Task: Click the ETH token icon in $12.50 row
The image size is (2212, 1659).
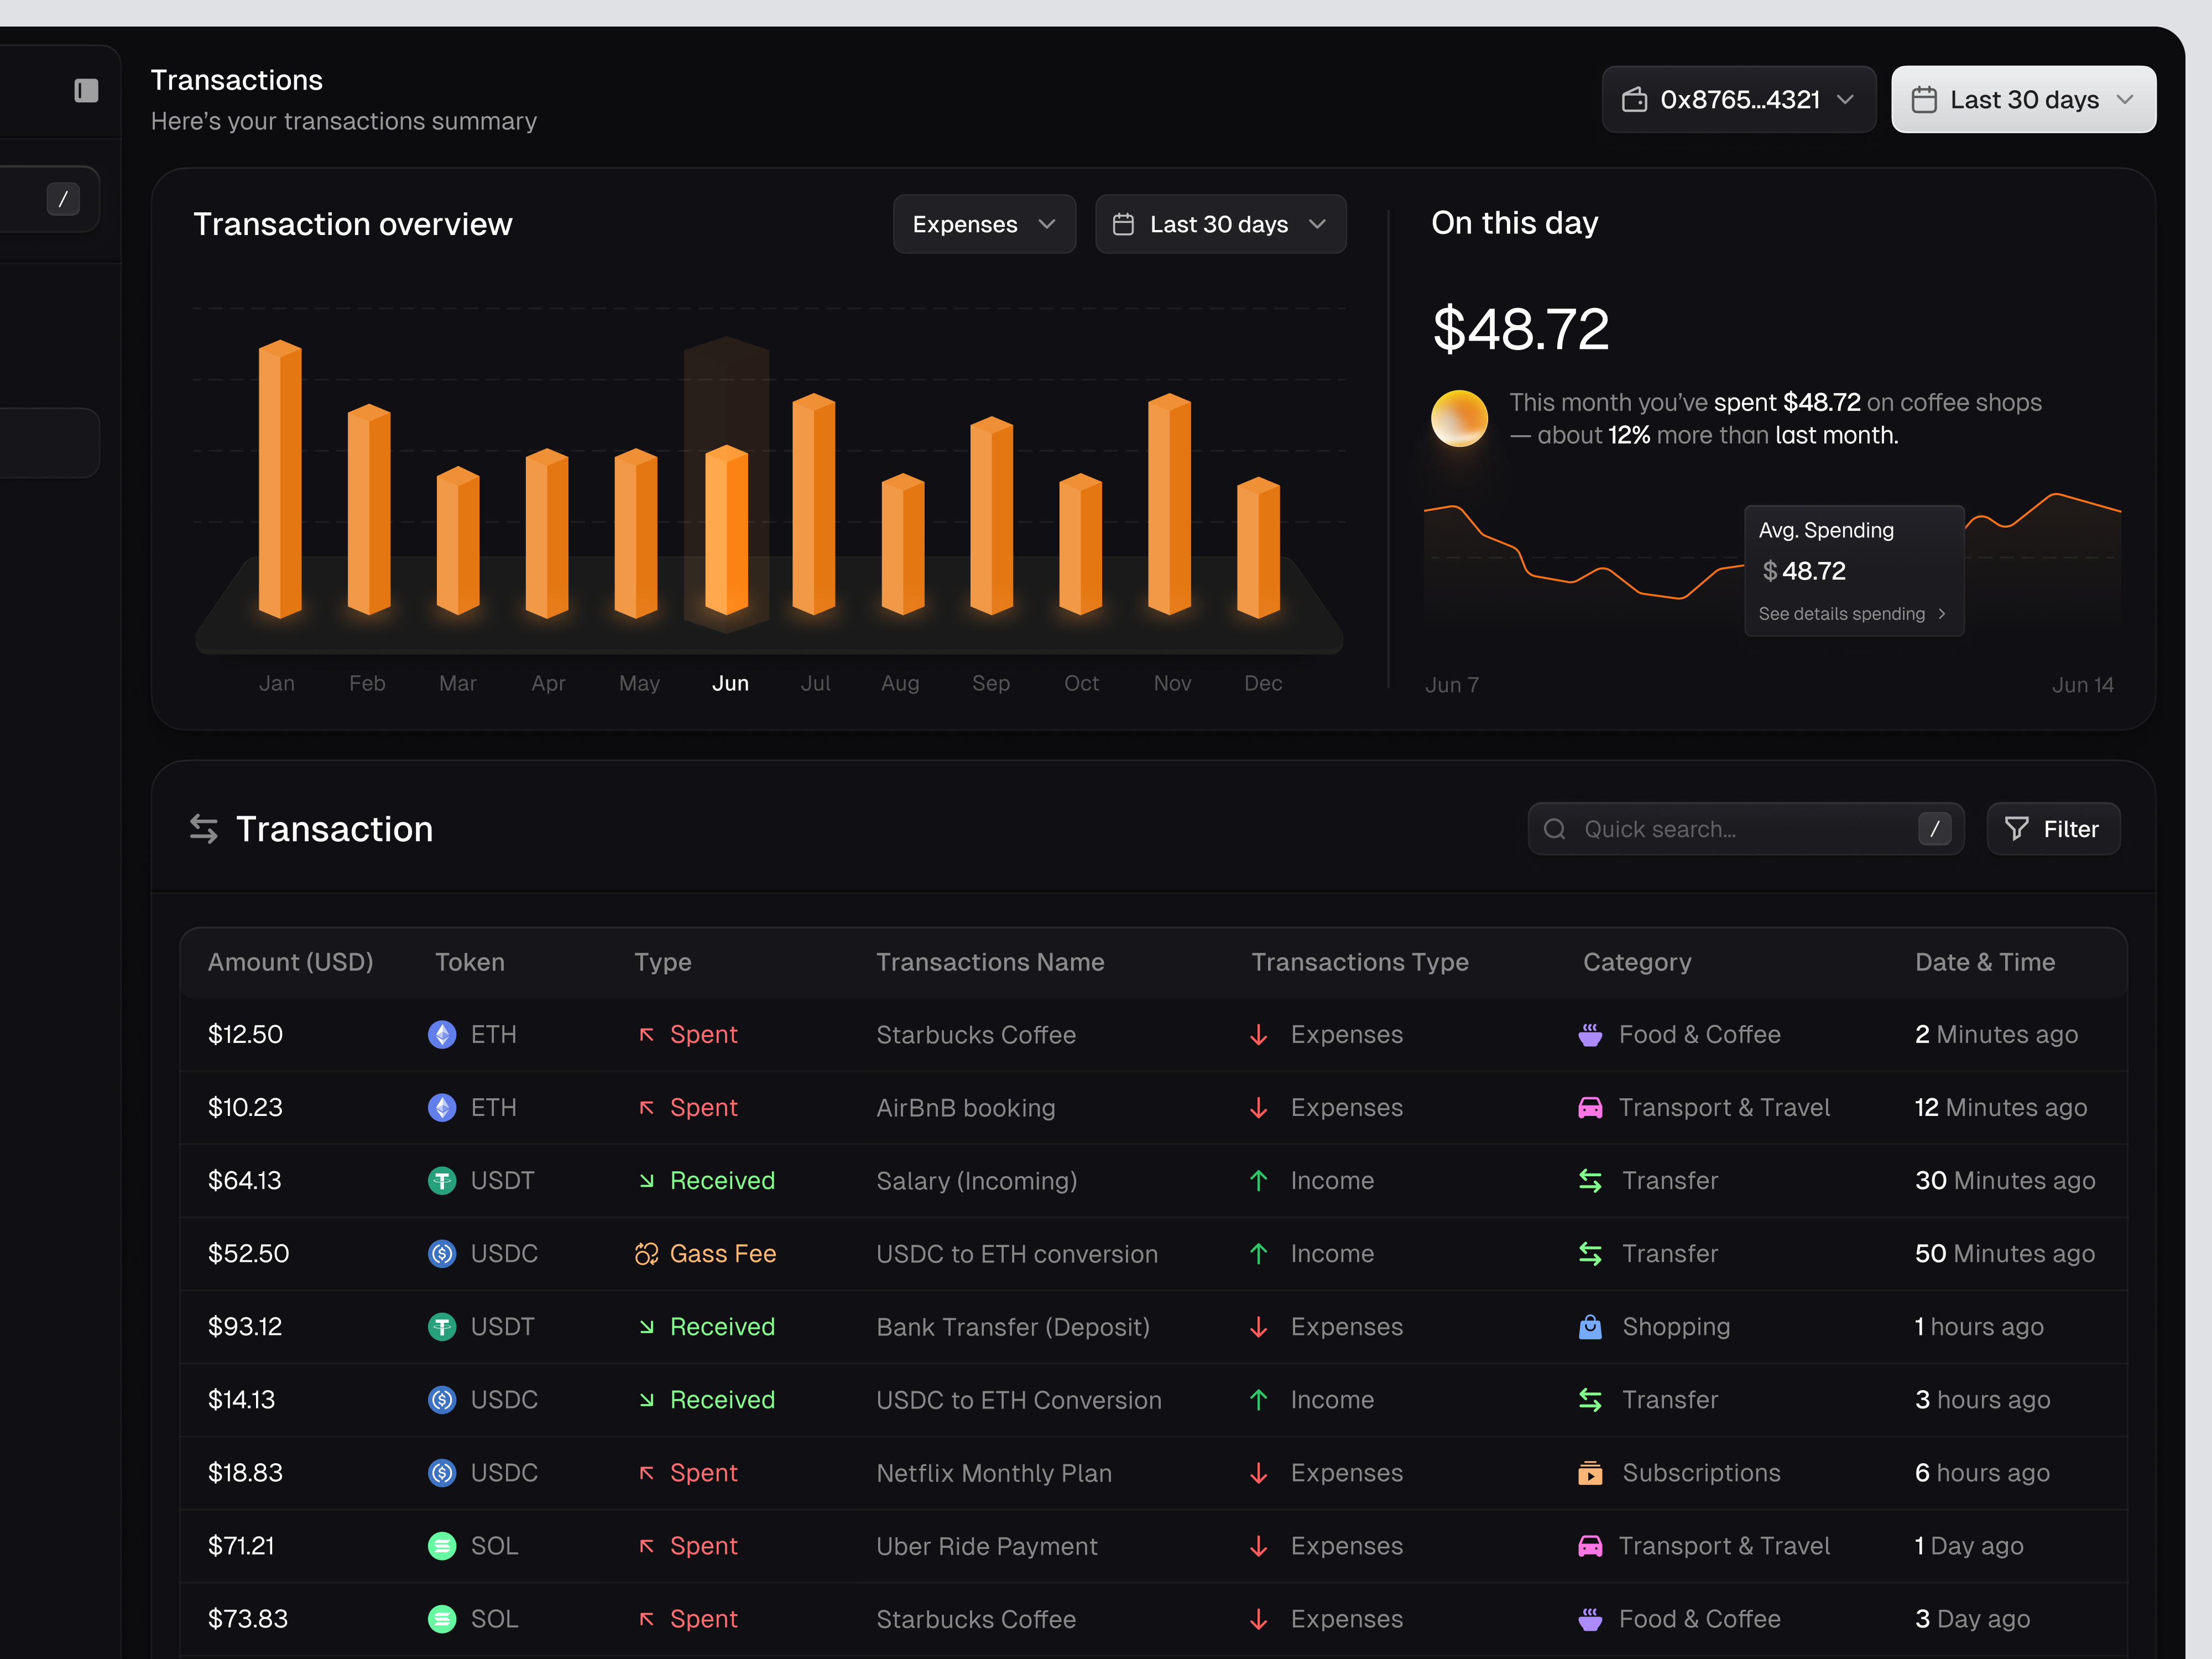Action: pos(442,1034)
